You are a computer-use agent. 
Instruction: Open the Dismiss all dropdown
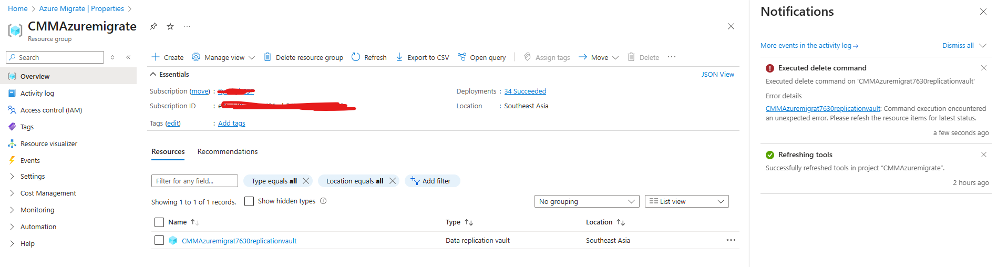[964, 46]
